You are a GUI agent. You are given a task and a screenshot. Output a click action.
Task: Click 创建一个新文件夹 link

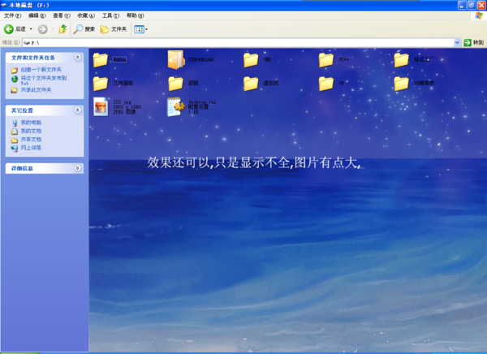(x=41, y=70)
